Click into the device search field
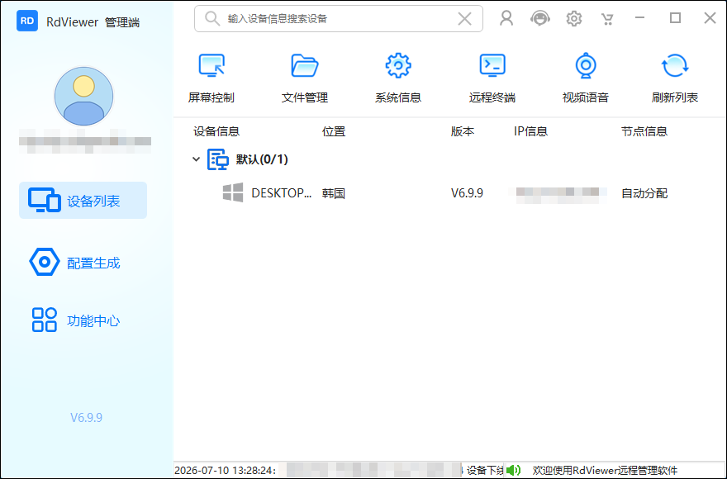 [x=339, y=18]
